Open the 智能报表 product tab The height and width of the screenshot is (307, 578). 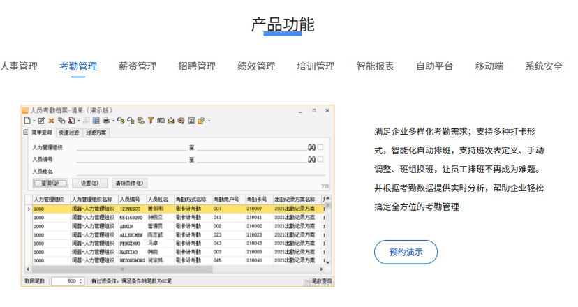pos(376,66)
